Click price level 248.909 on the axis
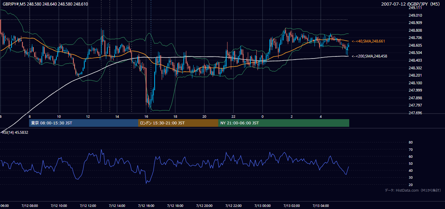 [415, 23]
